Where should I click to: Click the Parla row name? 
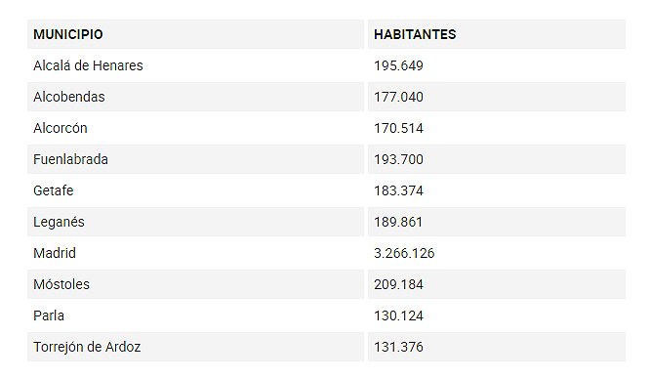pos(49,315)
